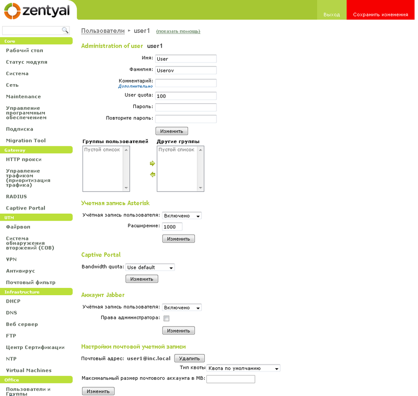Open Антивирус menu item
The image size is (418, 396).
pyautogui.click(x=20, y=271)
